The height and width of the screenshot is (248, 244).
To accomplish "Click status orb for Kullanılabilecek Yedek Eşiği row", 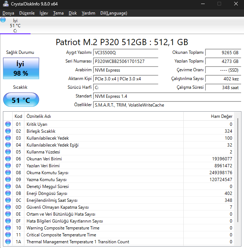I will [x=8, y=145].
